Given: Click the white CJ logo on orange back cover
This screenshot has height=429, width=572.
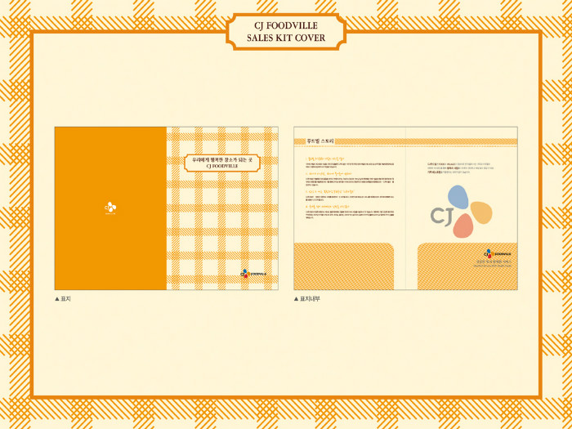Looking at the screenshot, I should coord(110,208).
